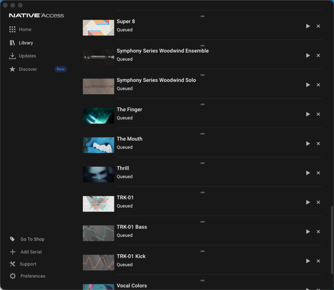
Task: Start the TRK-01 Bass queued download
Action: pos(308,232)
